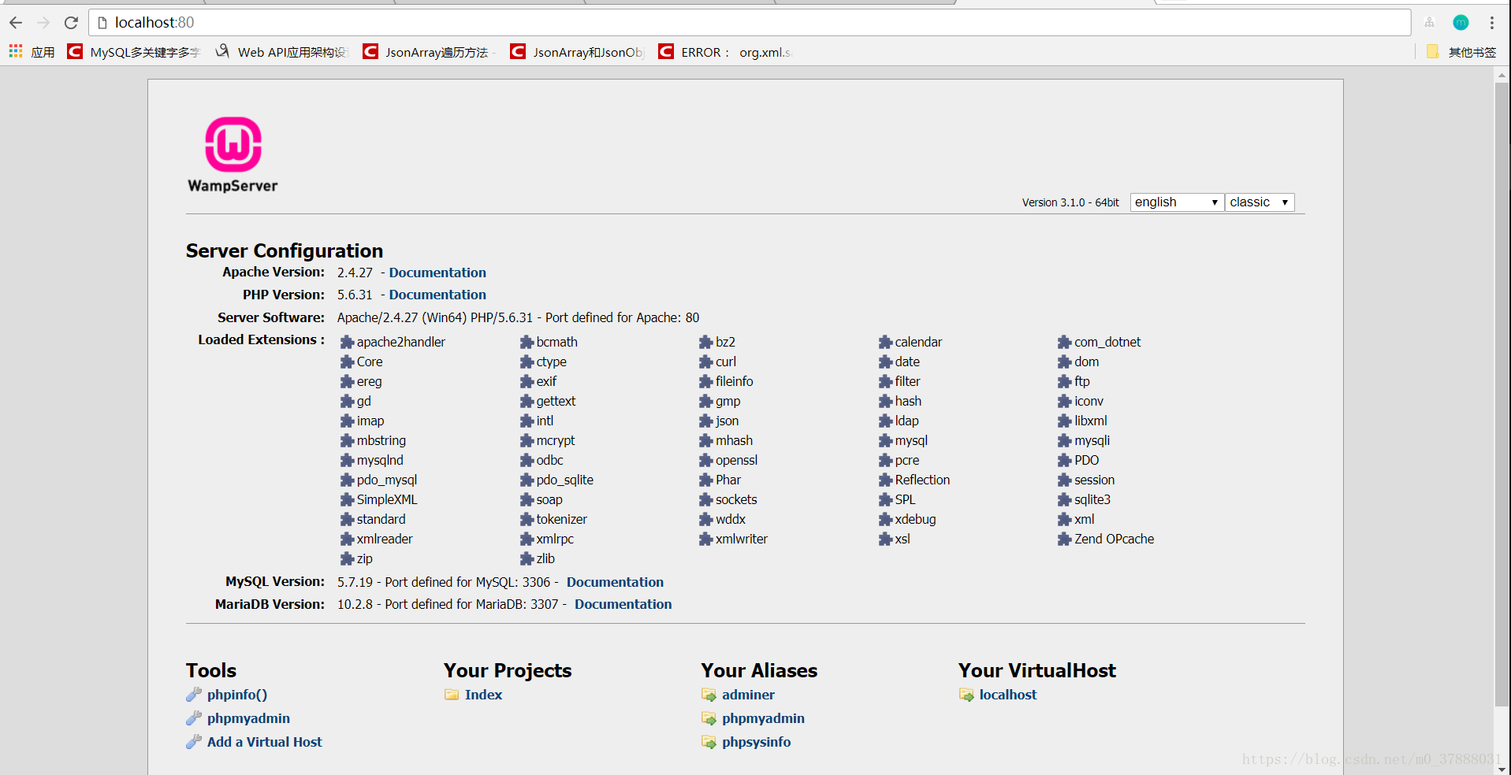Open the 应用 apps bookmark label
The image size is (1511, 775).
[x=43, y=52]
